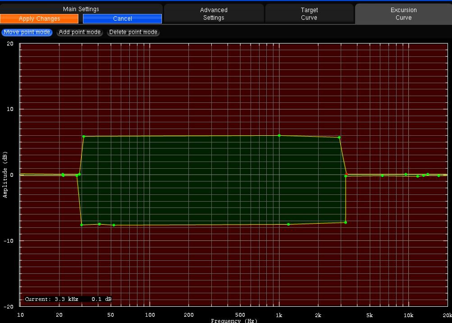The image size is (452, 323).
Task: Select lower curve point near 30 Hz, -7.6 dB
Action: pyautogui.click(x=82, y=225)
